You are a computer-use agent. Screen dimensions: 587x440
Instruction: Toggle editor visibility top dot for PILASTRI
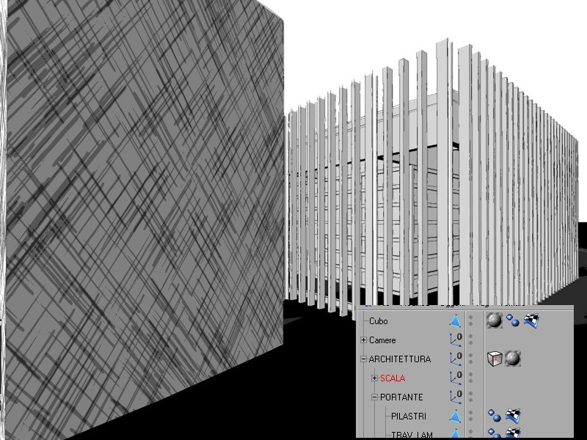(x=470, y=413)
